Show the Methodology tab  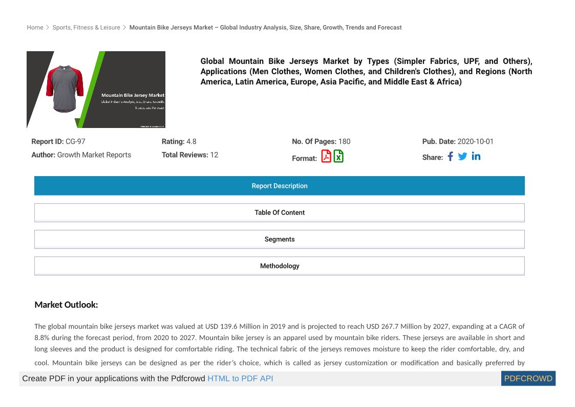tap(279, 266)
